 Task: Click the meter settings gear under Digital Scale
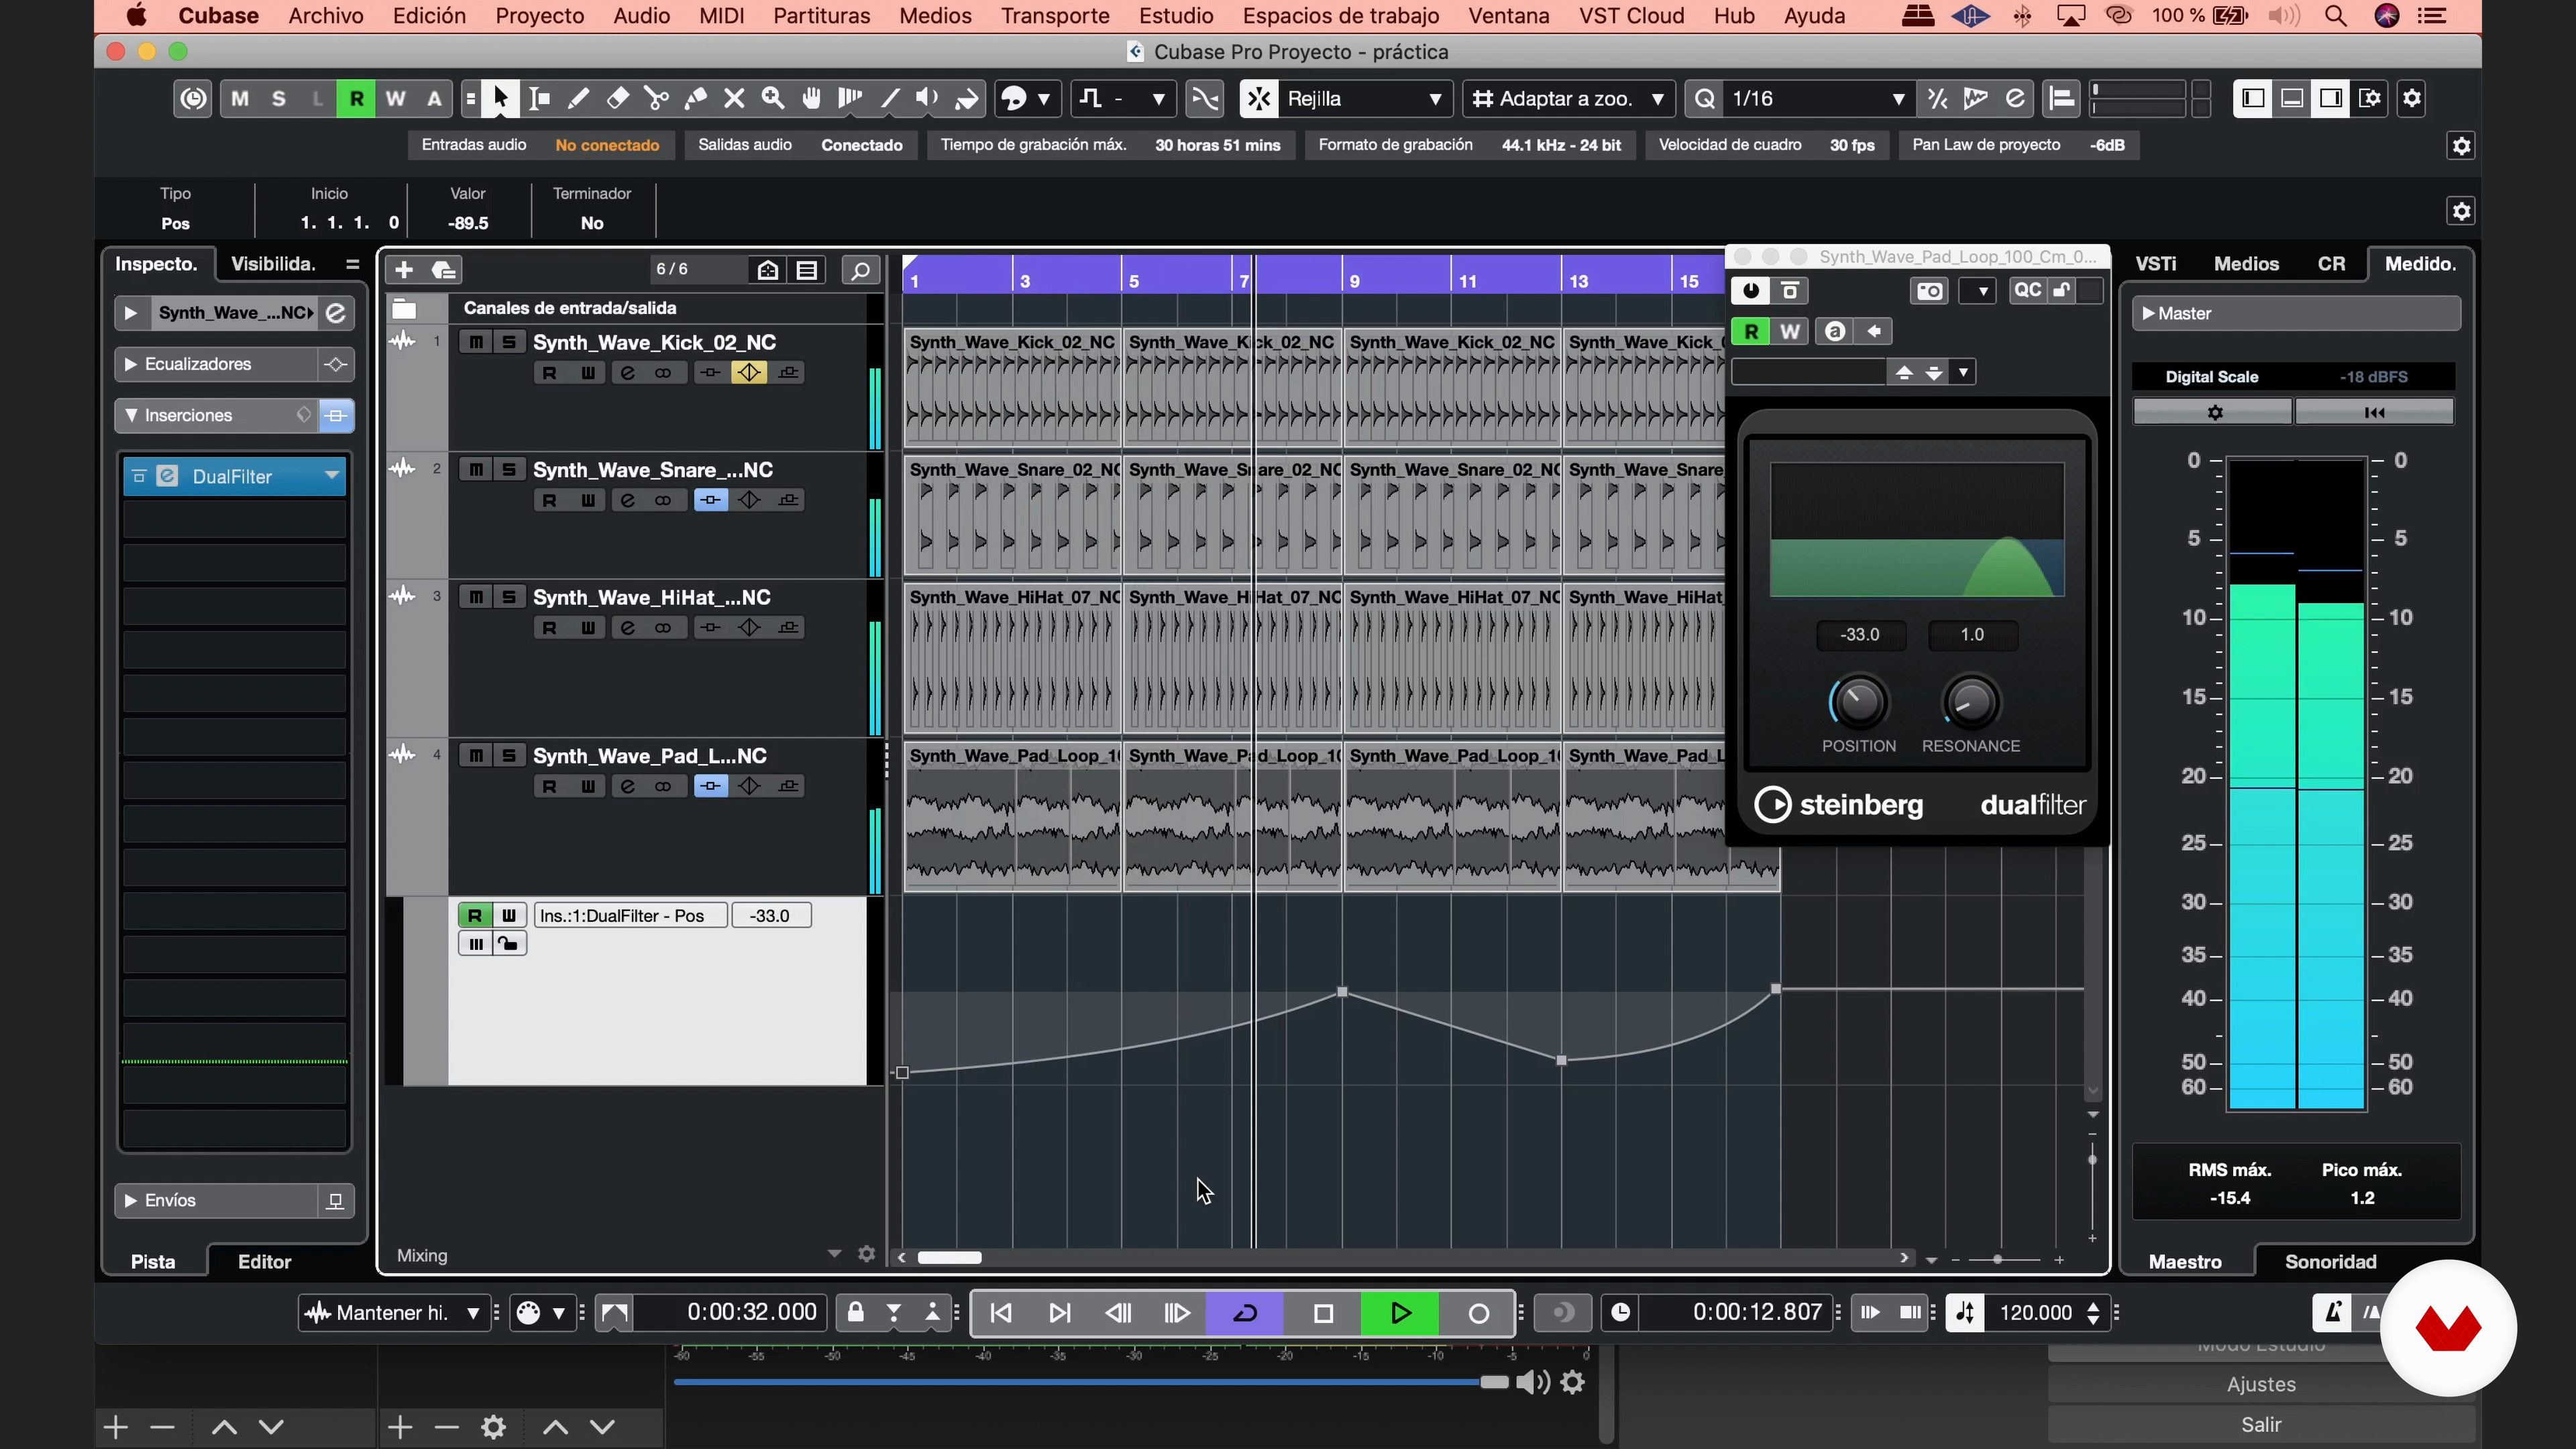coord(2213,412)
